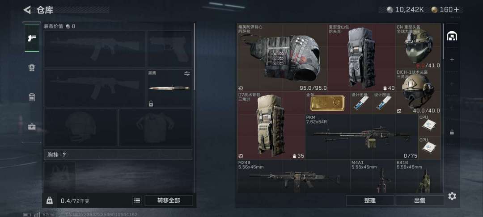The image size is (483, 217).
Task: Click the 出售 sell button
Action: [x=420, y=200]
